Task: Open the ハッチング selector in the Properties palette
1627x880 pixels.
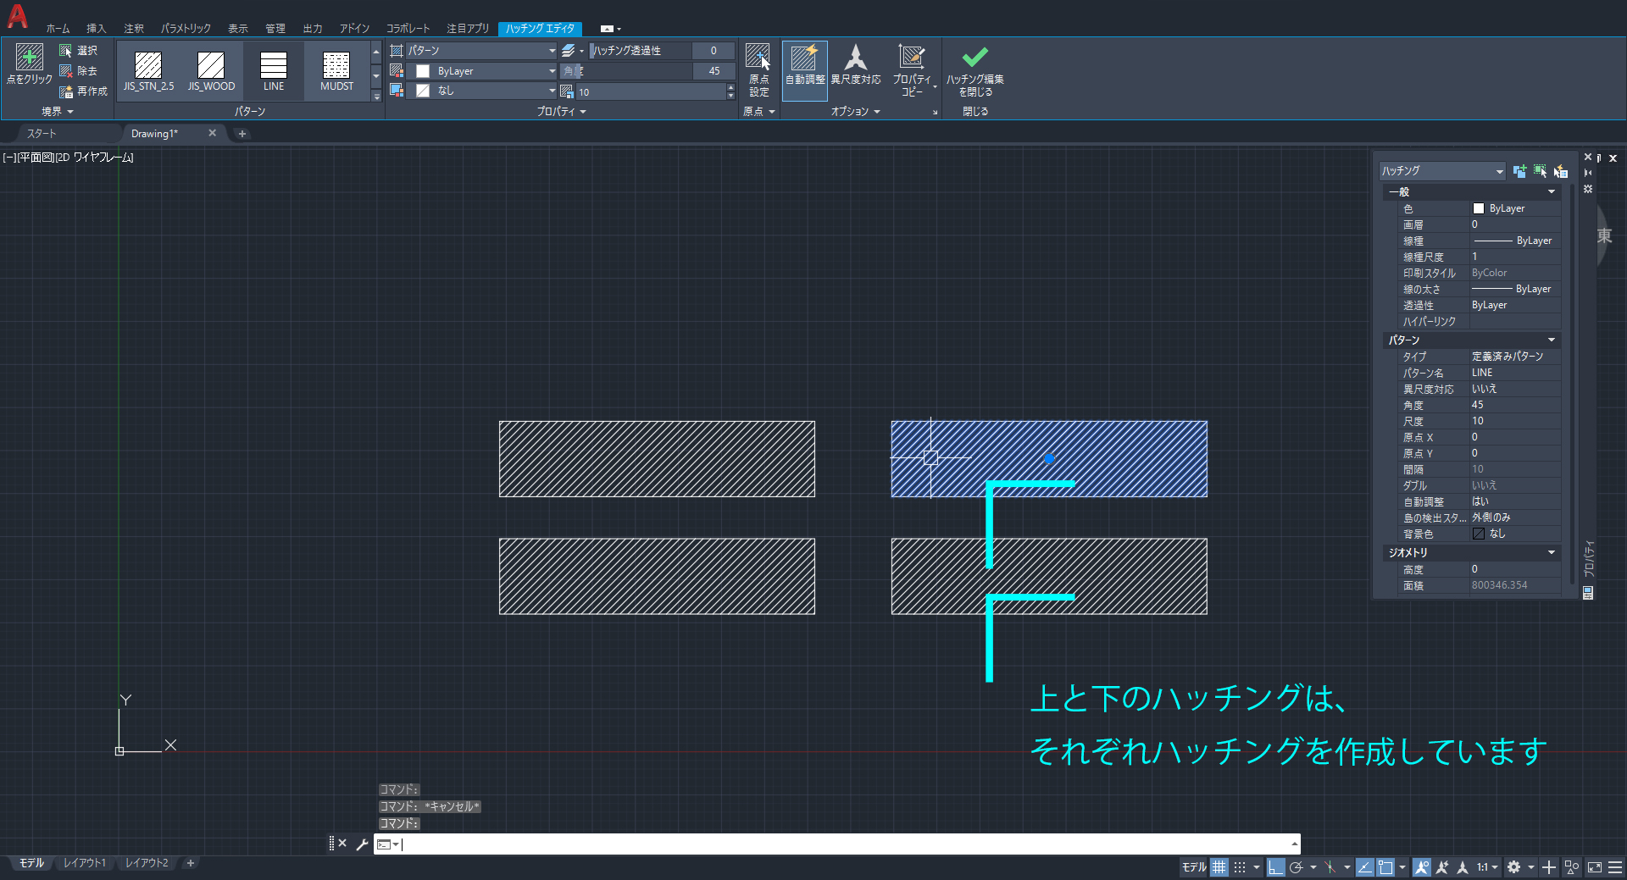Action: [1441, 170]
